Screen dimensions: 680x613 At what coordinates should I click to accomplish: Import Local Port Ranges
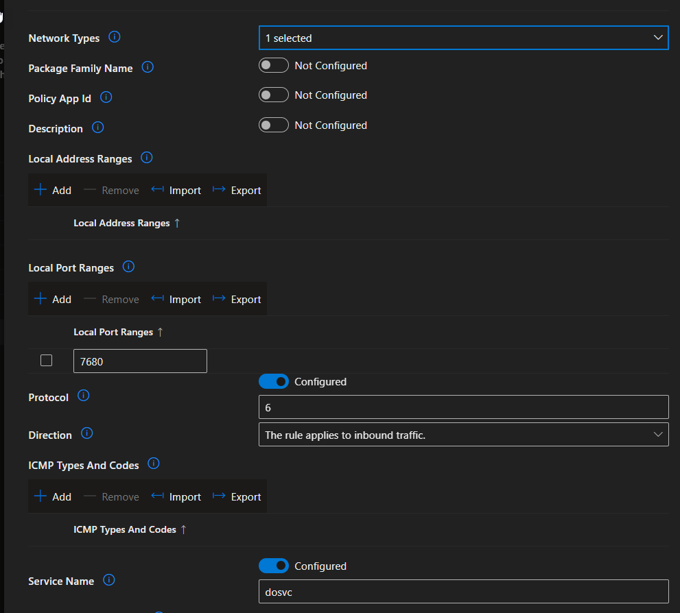[x=176, y=299]
